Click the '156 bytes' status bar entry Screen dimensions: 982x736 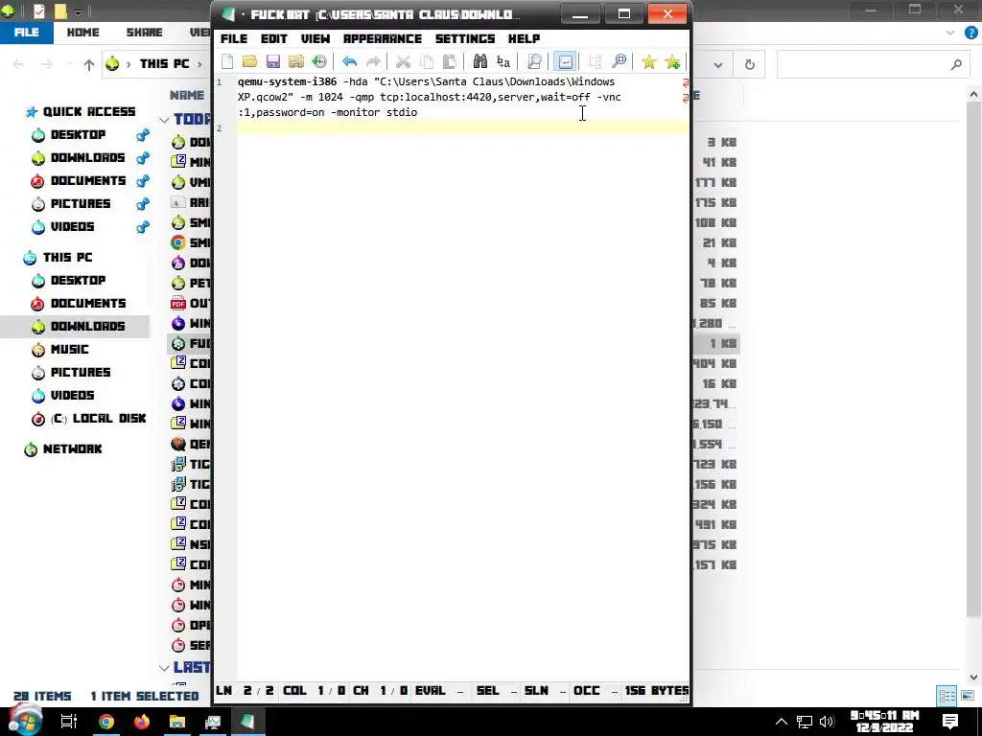pos(656,691)
